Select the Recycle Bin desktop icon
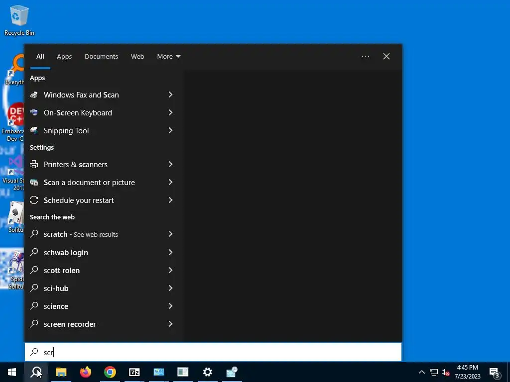 tap(19, 20)
